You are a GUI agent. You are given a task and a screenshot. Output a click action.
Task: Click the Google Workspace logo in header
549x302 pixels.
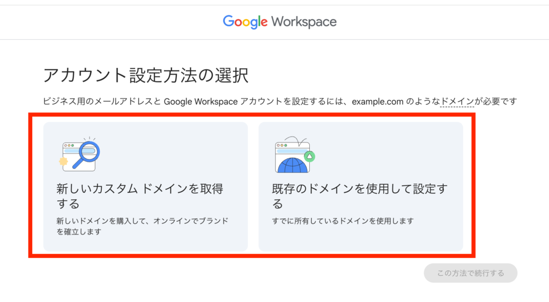pos(279,22)
